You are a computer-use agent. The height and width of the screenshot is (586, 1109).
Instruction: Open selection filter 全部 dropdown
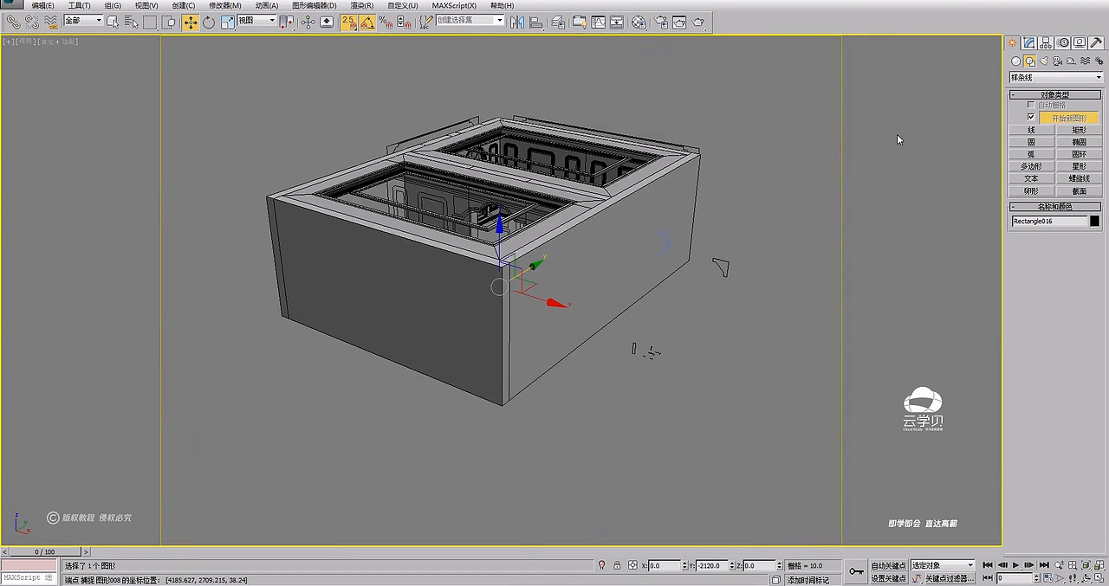[82, 21]
